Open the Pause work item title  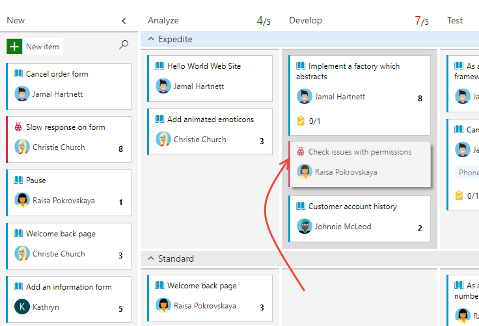click(36, 181)
